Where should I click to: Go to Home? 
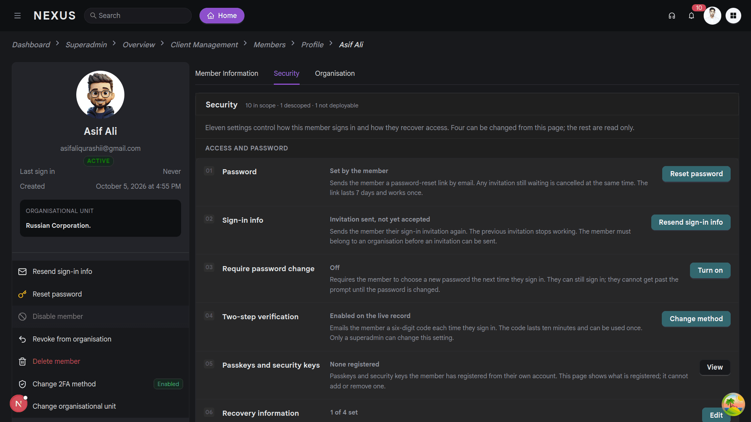pos(222,16)
